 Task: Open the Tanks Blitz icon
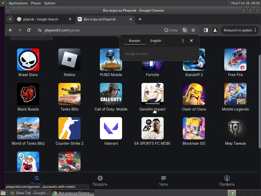[69, 94]
